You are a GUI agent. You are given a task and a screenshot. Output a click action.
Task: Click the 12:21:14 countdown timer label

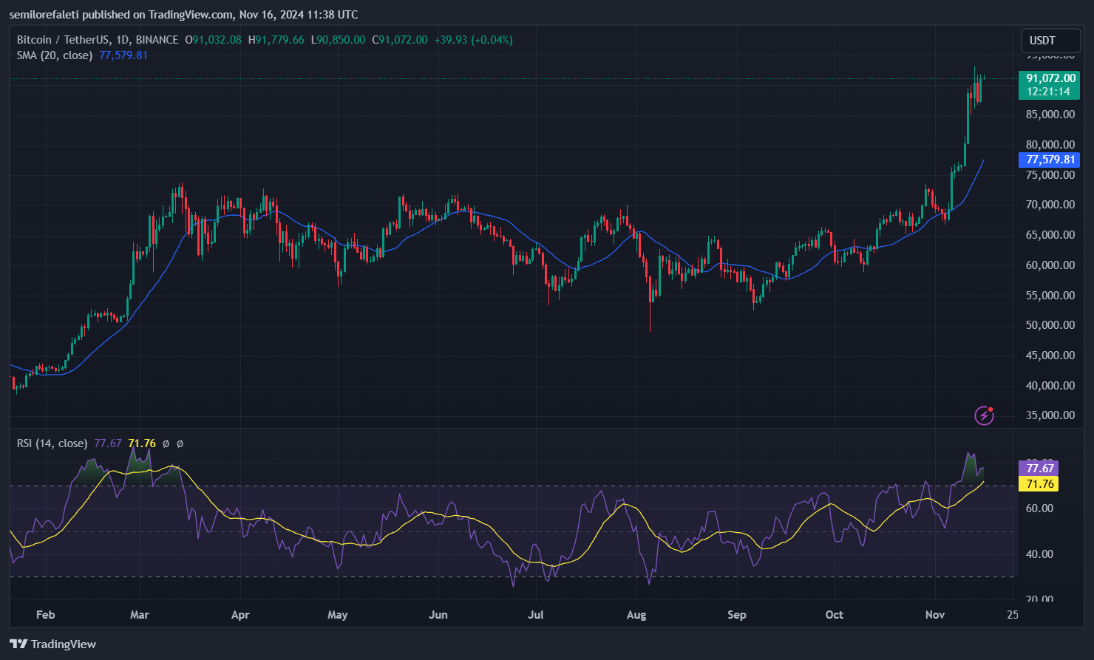(1049, 92)
